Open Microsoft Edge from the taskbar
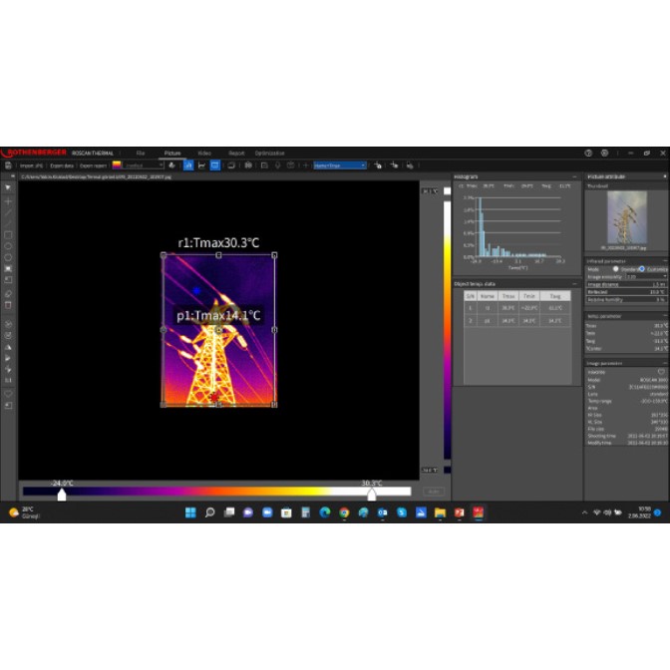 pyautogui.click(x=325, y=512)
